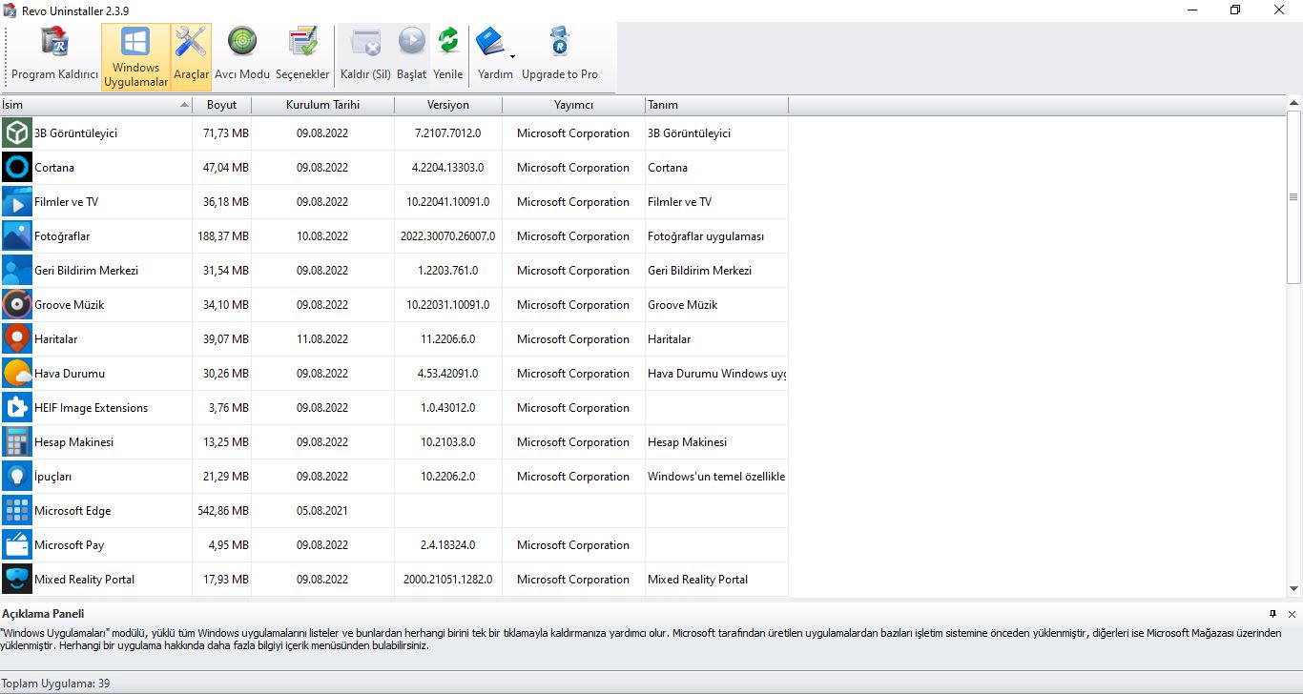Viewport: 1303px width, 694px height.
Task: Close the Açıklama Paneli
Action: [1292, 614]
